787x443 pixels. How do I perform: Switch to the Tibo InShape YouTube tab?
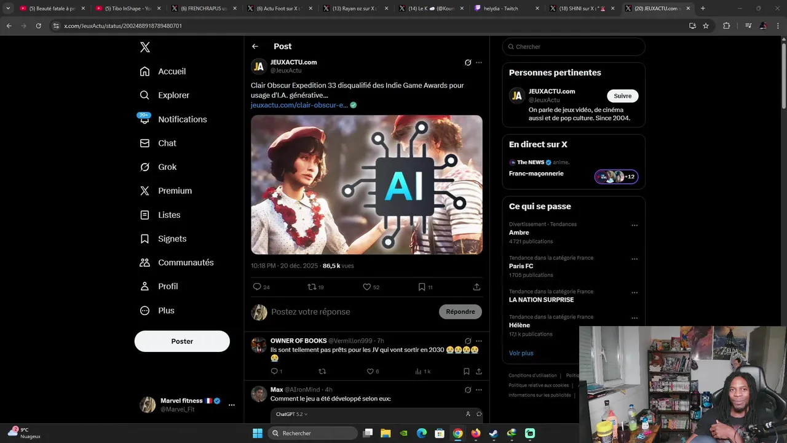tap(128, 9)
